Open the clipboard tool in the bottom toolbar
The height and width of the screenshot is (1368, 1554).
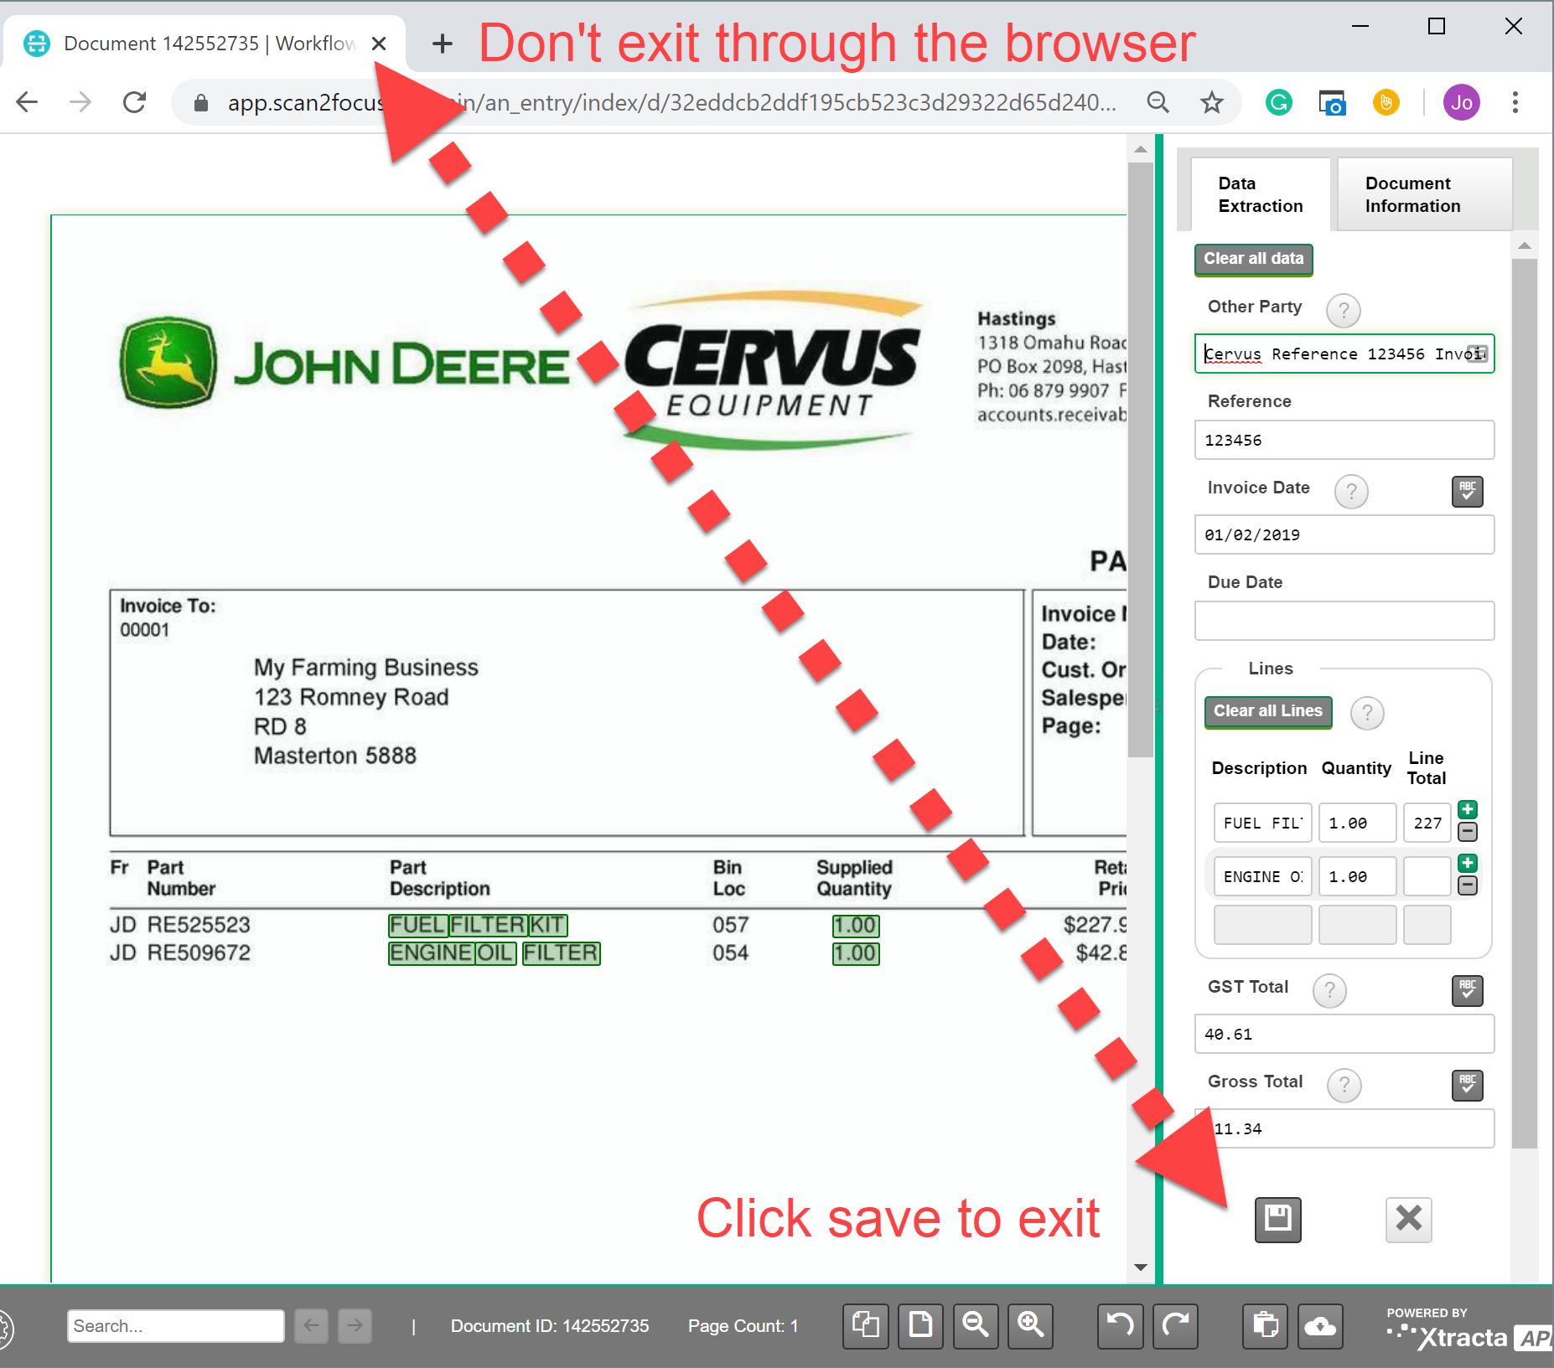tap(1266, 1326)
